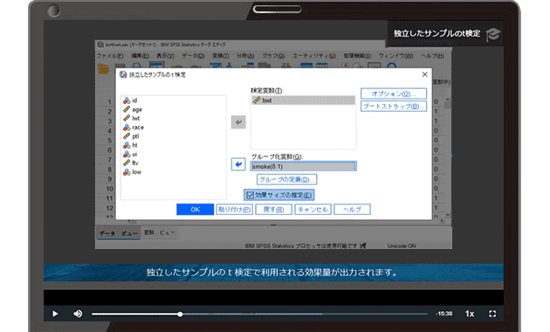Click the video progress slider handle
The width and height of the screenshot is (550, 332).
180,315
